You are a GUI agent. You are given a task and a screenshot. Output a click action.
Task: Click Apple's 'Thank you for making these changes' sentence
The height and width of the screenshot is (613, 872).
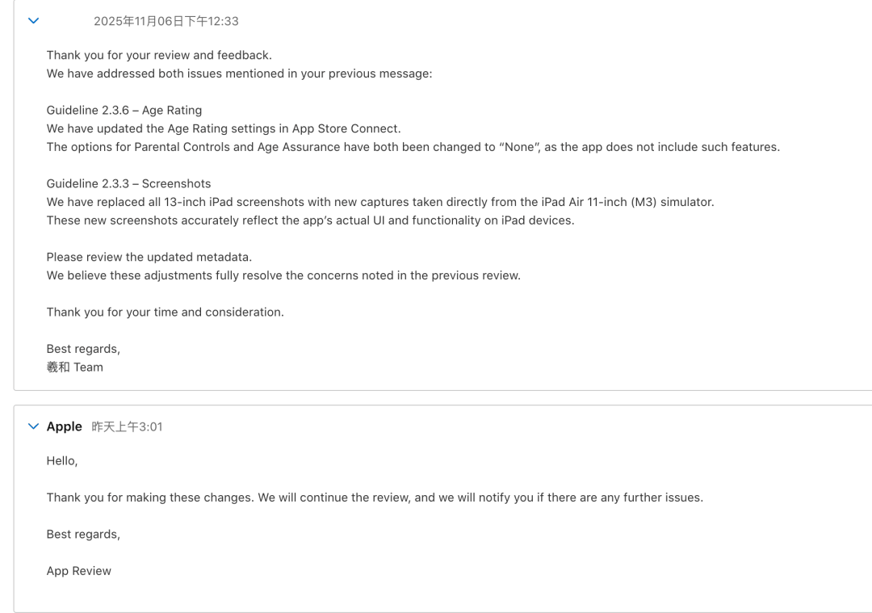pos(375,498)
